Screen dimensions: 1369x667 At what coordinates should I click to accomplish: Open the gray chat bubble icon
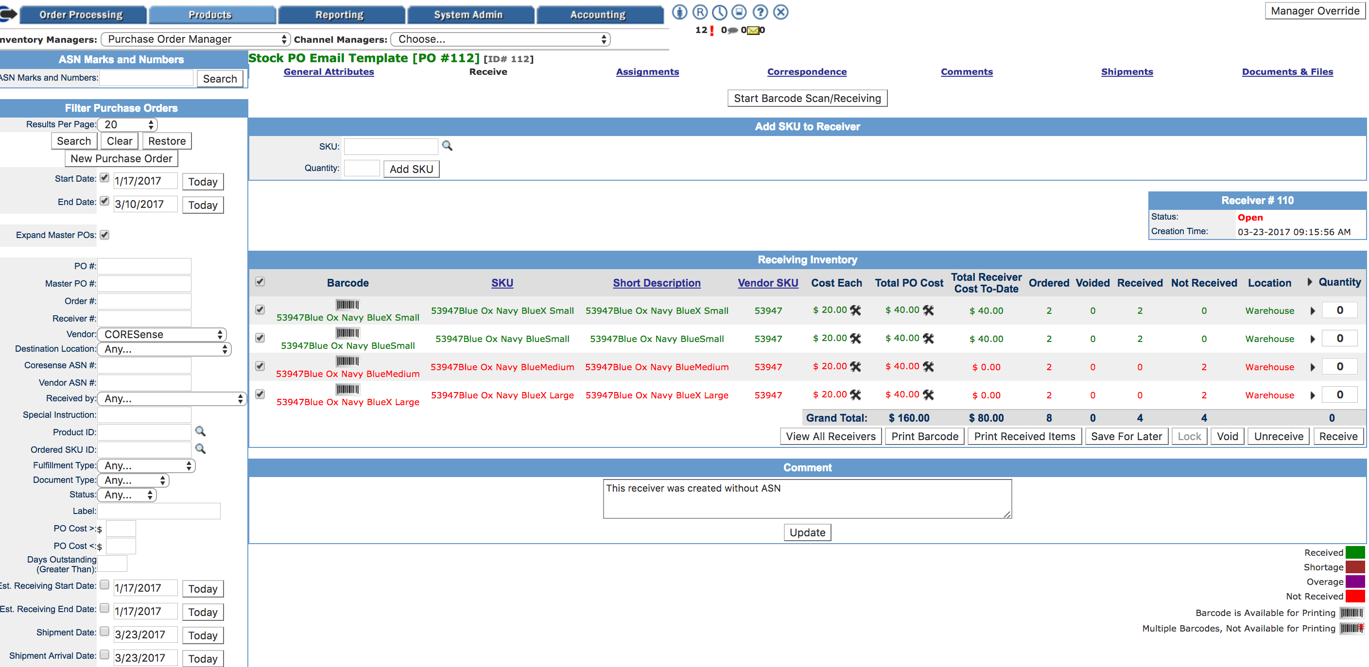[x=733, y=30]
